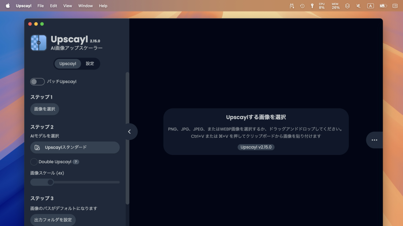The image size is (403, 226).
Task: Click the MEM usage indicator in menu bar
Action: [336, 6]
